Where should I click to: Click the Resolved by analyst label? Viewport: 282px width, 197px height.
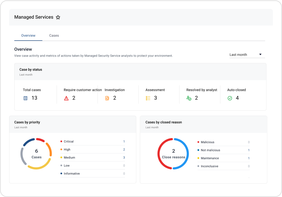(x=202, y=90)
